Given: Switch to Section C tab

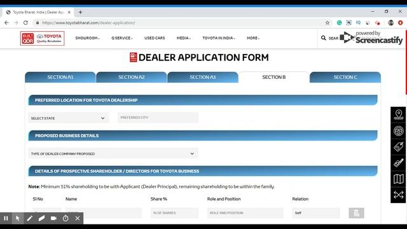Looking at the screenshot, I should point(345,78).
